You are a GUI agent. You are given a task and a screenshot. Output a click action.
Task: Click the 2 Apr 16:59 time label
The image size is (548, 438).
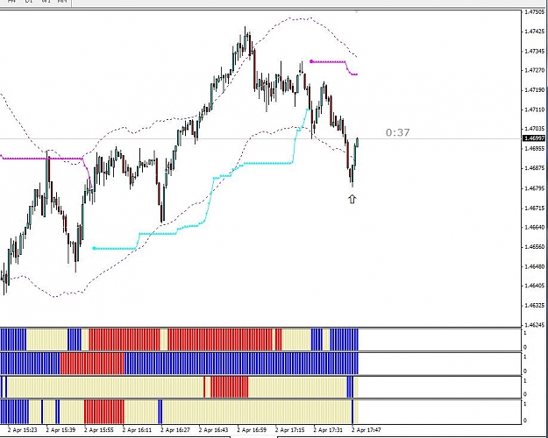click(252, 430)
